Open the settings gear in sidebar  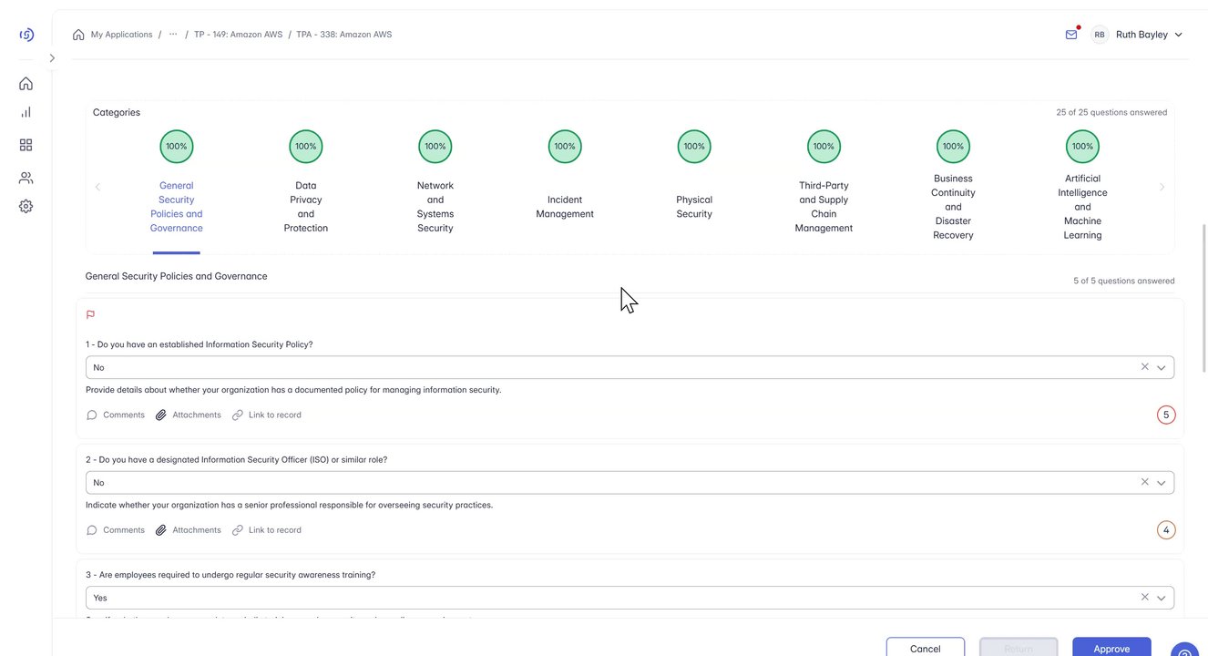26,207
